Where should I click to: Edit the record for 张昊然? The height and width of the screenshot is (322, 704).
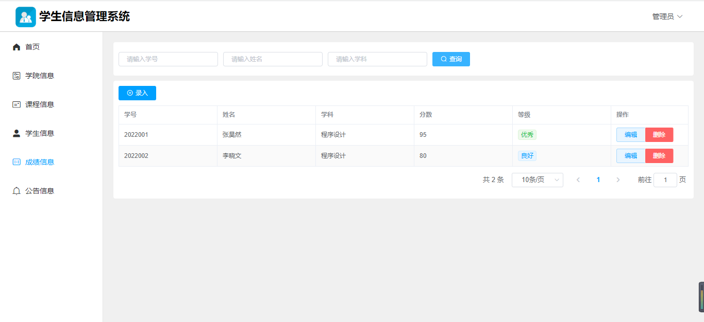[631, 135]
